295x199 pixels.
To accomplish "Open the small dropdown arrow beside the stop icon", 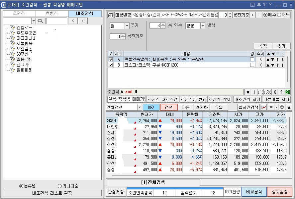I will point(276,108).
